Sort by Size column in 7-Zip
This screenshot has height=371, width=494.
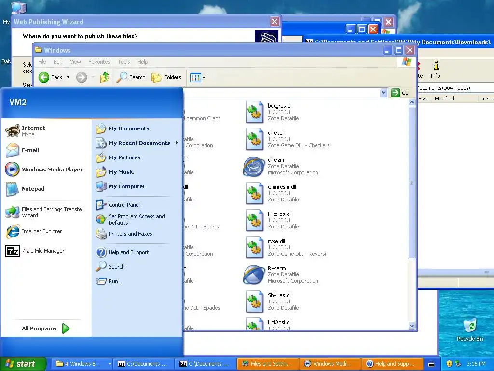tap(423, 99)
